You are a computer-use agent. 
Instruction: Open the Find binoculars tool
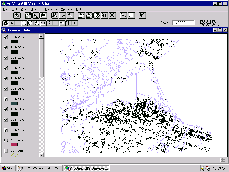pyautogui.click(x=55, y=15)
